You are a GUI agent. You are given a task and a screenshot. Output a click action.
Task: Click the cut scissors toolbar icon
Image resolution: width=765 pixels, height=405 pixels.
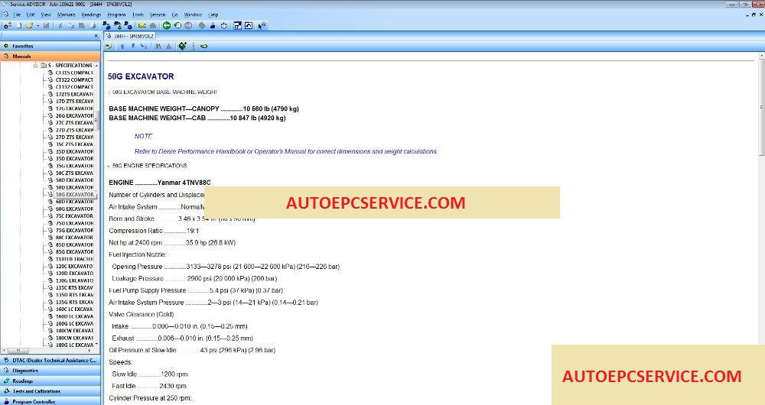coord(60,26)
